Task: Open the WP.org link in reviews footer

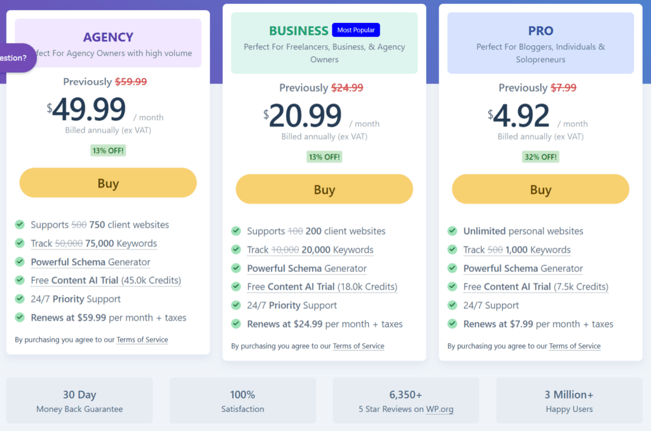Action: coord(439,409)
